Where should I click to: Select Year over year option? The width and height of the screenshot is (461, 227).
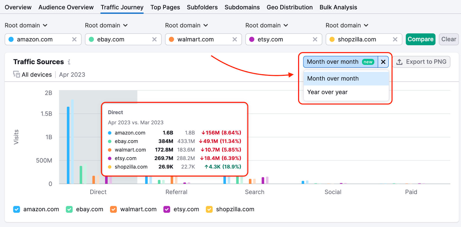coord(346,92)
